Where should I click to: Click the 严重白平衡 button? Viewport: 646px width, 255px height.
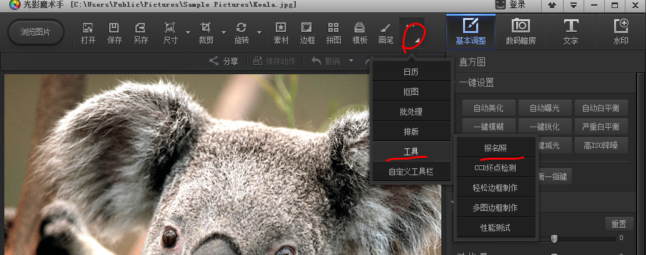tap(600, 127)
